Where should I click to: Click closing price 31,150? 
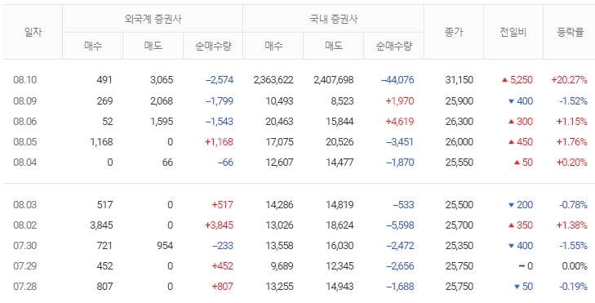tap(460, 80)
